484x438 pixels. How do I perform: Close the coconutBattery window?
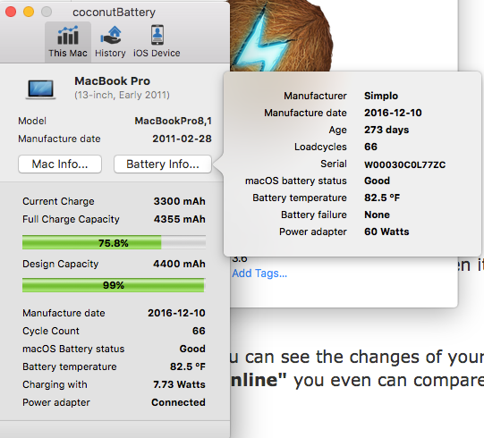(11, 12)
